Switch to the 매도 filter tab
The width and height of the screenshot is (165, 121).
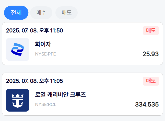pyautogui.click(x=66, y=13)
